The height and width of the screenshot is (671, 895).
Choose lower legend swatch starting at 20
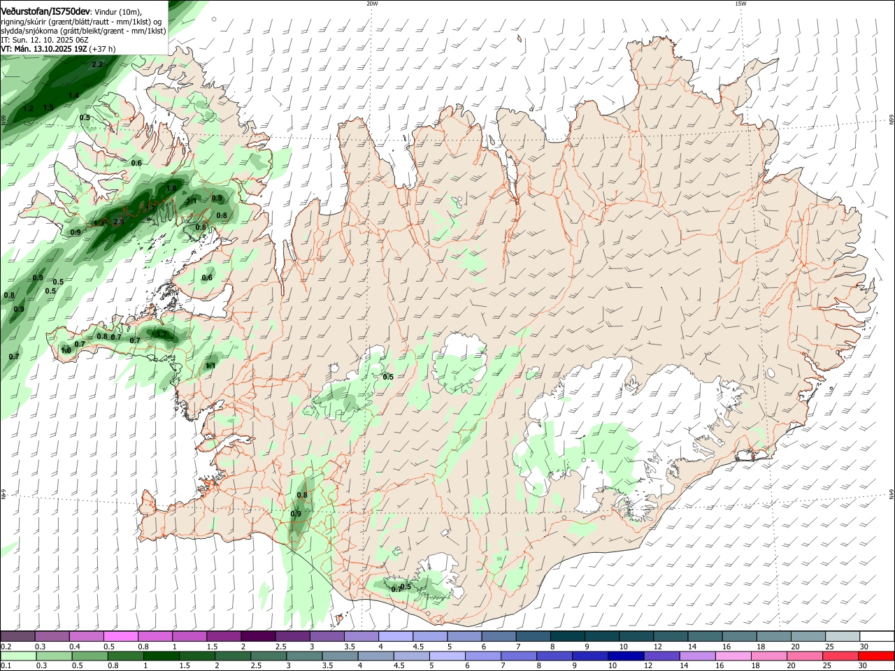tap(805, 656)
